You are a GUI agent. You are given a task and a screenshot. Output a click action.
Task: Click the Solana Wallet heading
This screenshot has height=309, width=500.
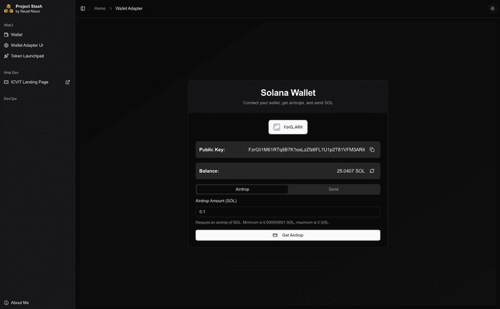[288, 93]
